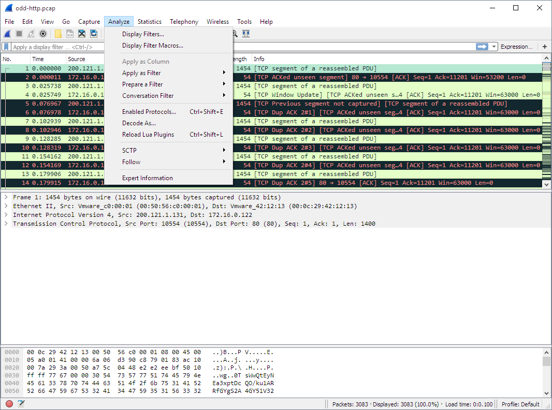The width and height of the screenshot is (552, 410).
Task: Click the stop capture square icon
Action: point(19,34)
